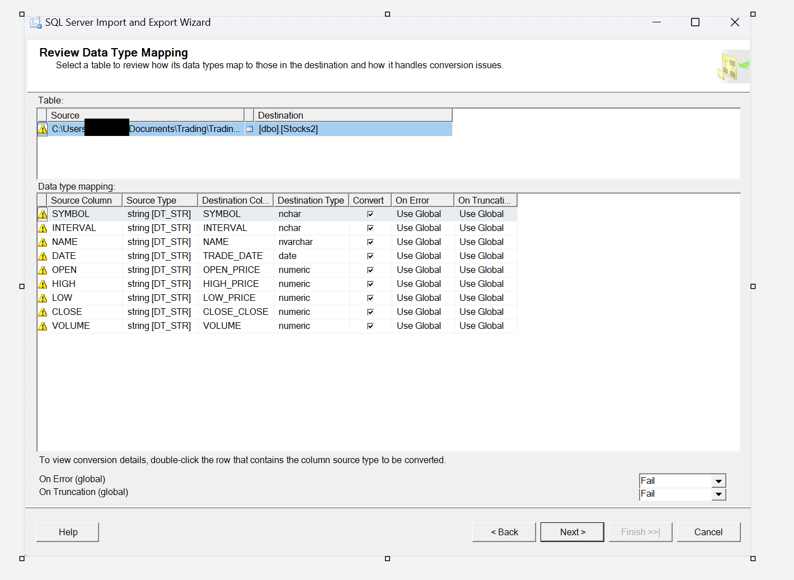Click the warning icon beside VOLUME row

tap(43, 326)
